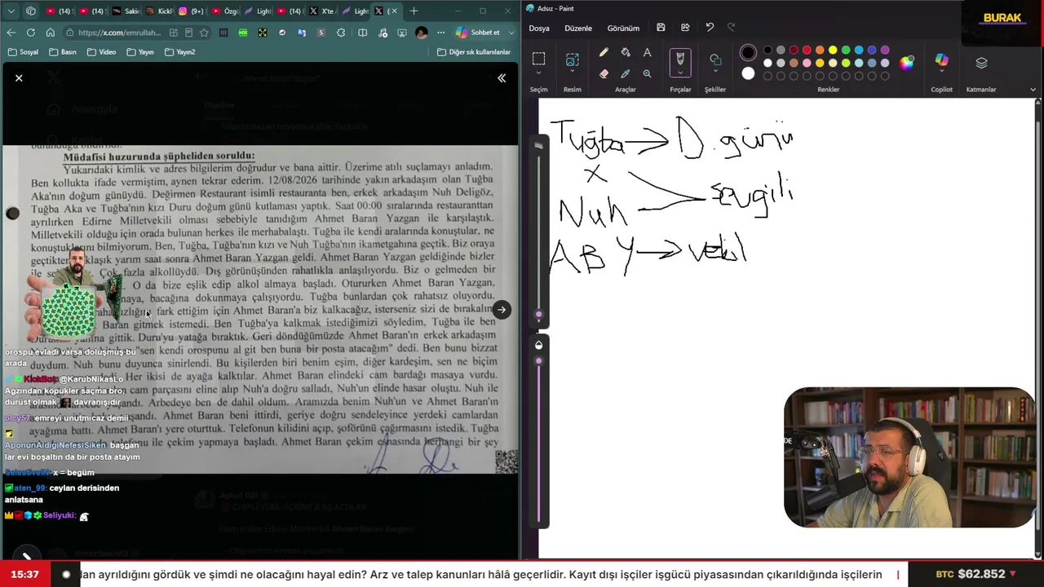This screenshot has height=587, width=1044.
Task: Expand the Seçim selection options dropdown
Action: [538, 73]
